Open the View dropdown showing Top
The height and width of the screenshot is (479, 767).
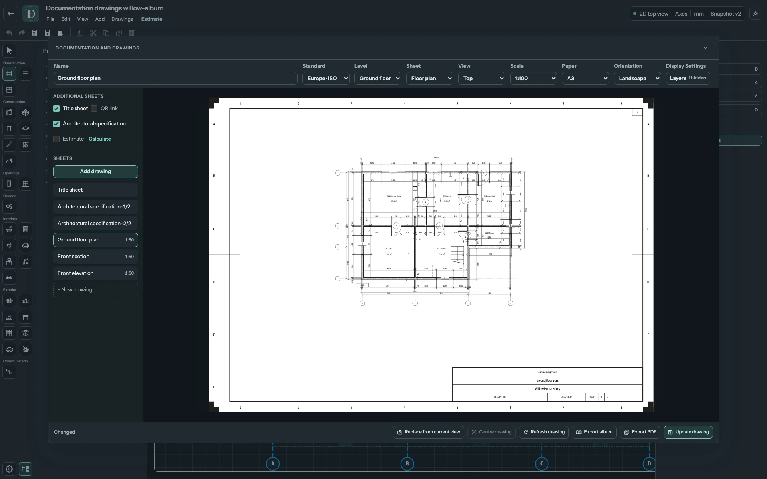coord(481,78)
